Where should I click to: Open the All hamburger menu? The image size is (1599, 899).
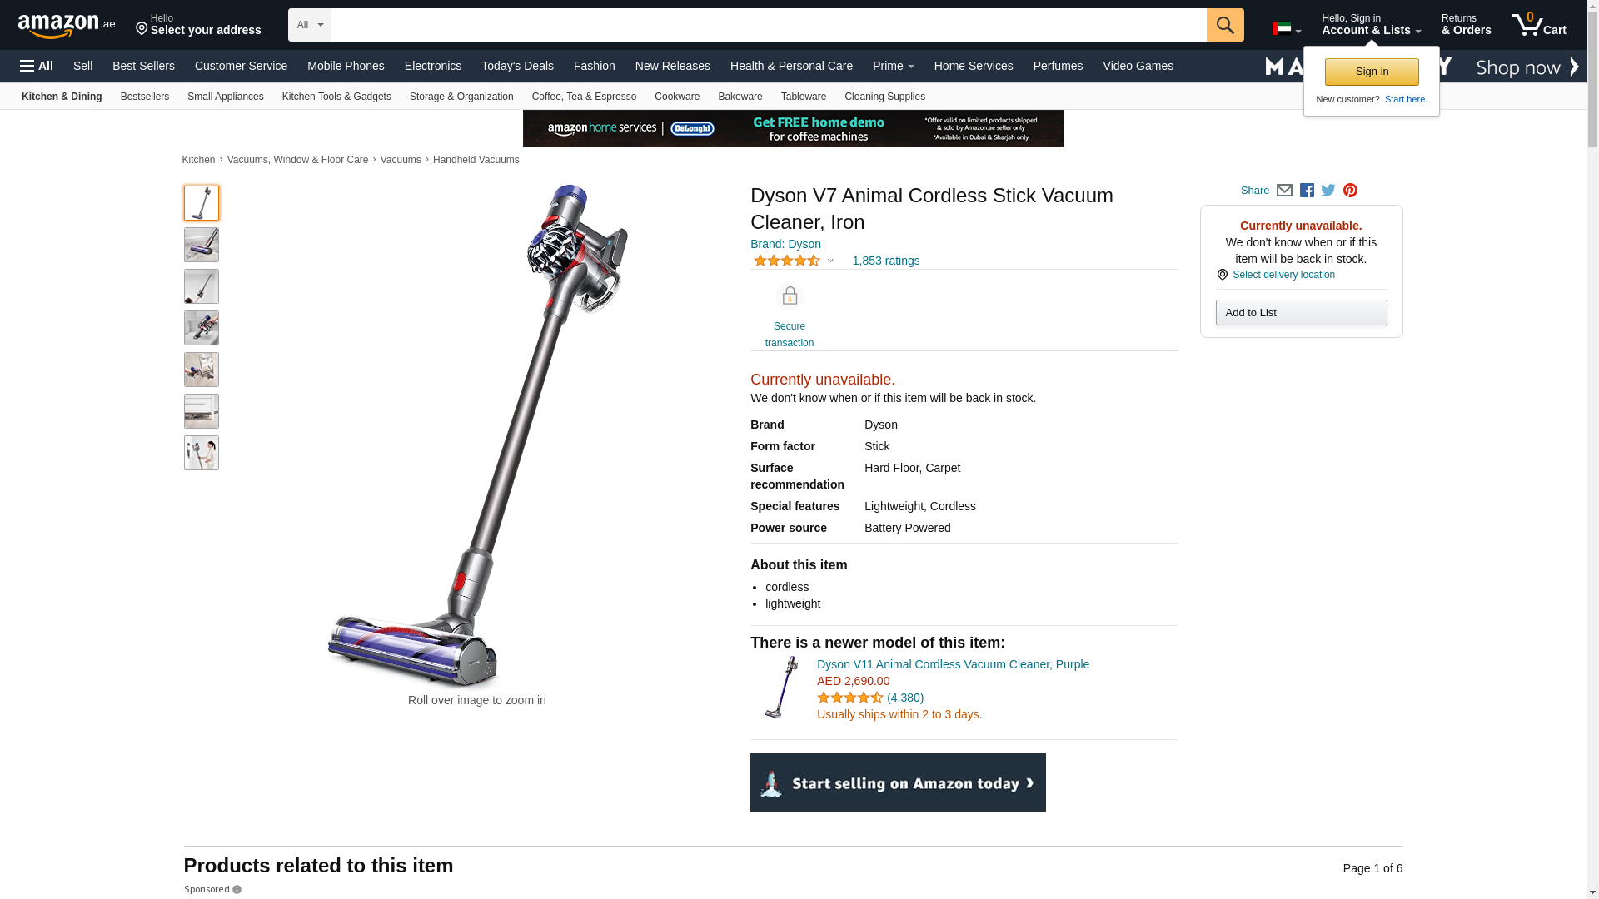click(x=37, y=66)
